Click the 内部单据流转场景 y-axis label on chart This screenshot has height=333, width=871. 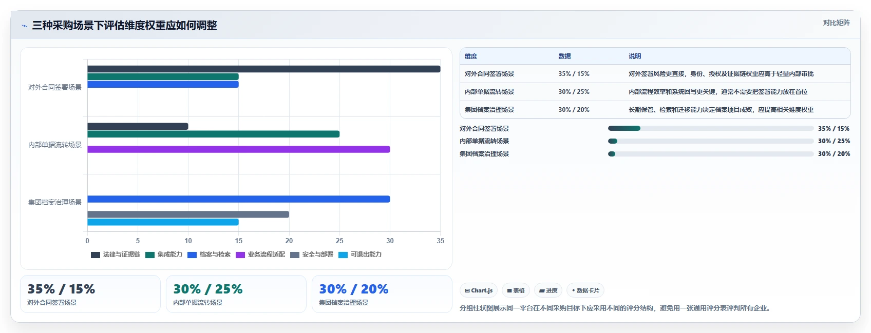point(55,145)
